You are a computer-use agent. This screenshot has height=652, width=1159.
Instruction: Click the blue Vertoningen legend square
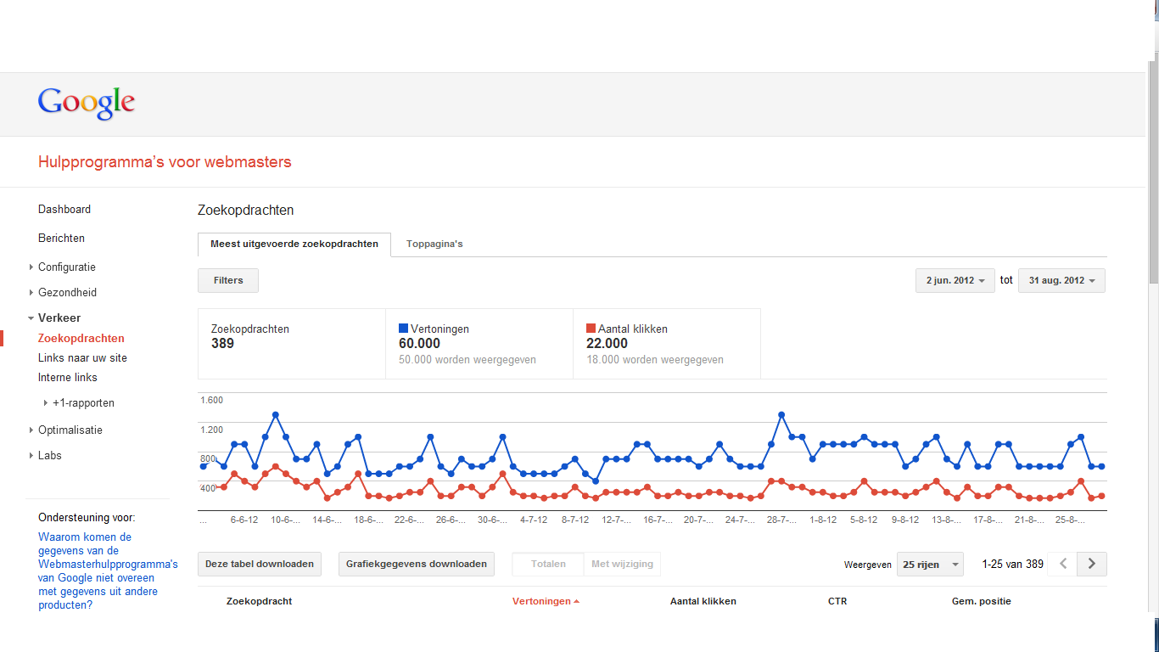(404, 329)
